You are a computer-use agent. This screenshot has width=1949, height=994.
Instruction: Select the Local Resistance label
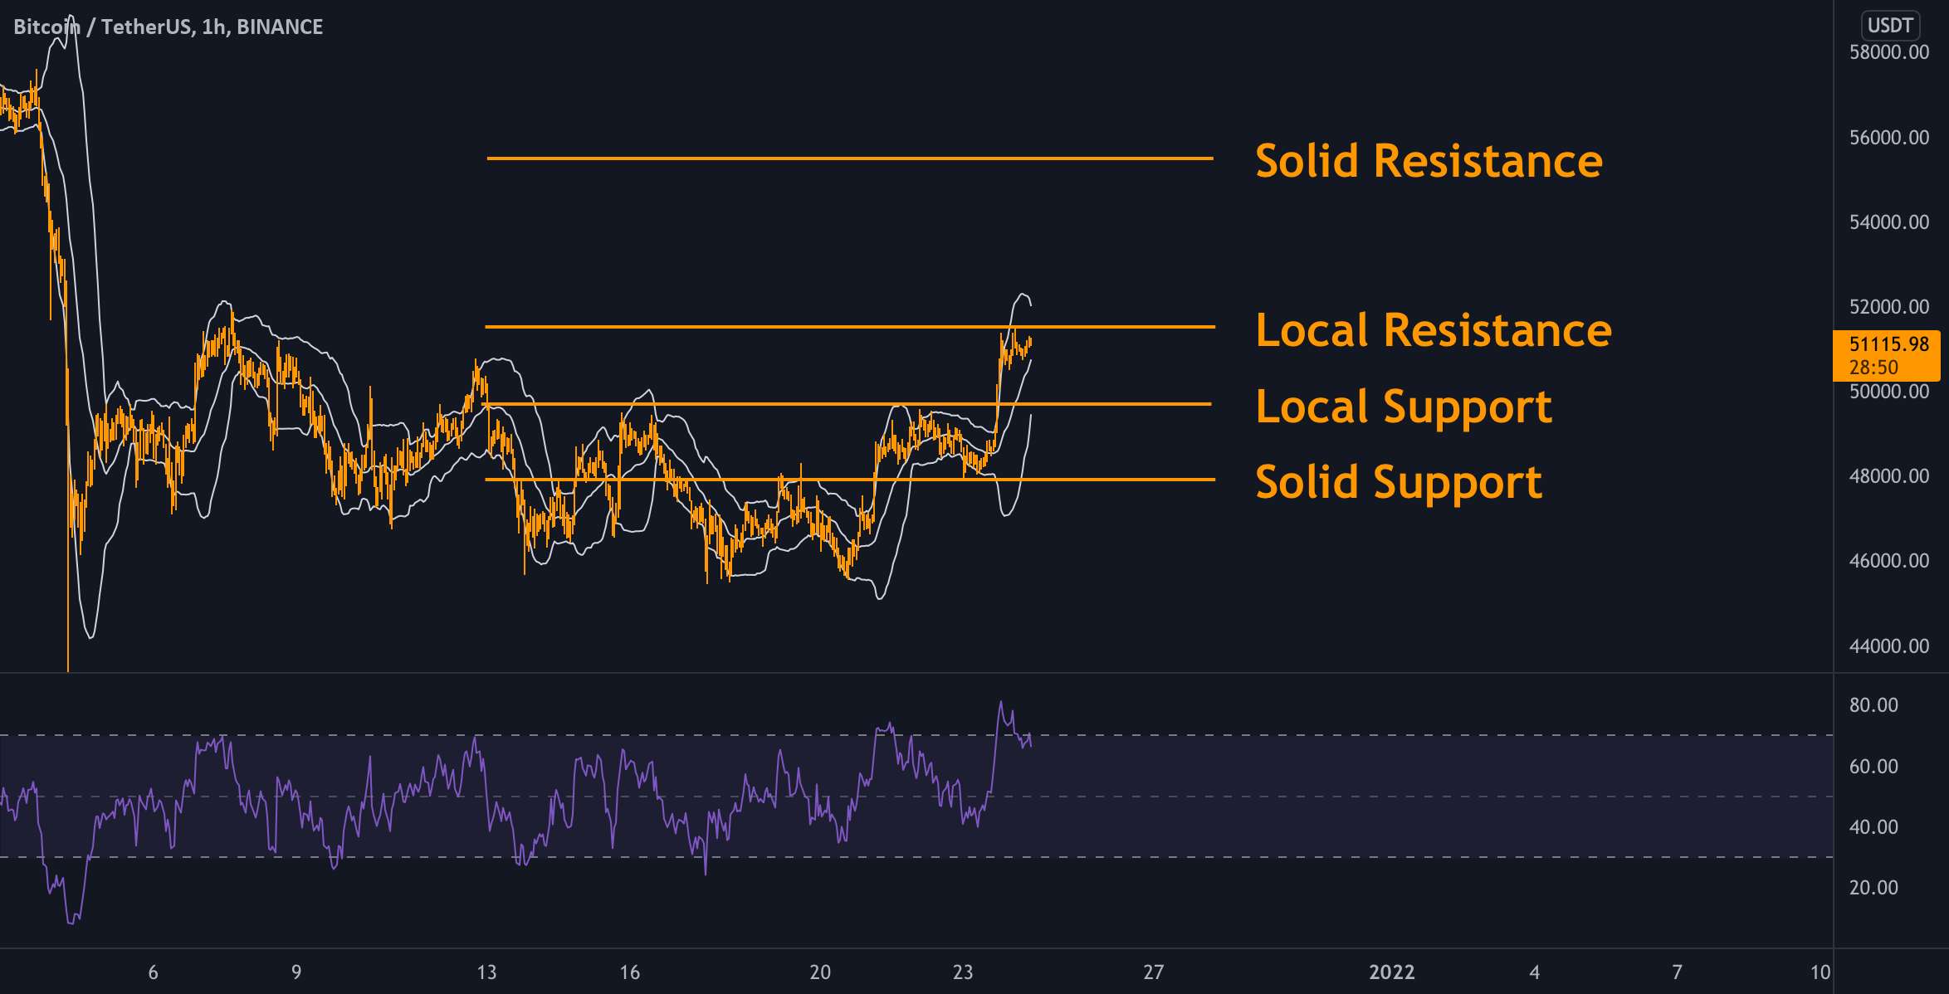tap(1434, 330)
